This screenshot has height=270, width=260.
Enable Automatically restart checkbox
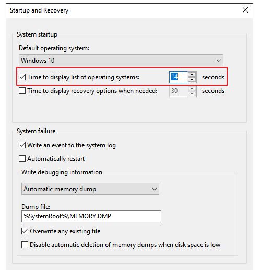22,159
